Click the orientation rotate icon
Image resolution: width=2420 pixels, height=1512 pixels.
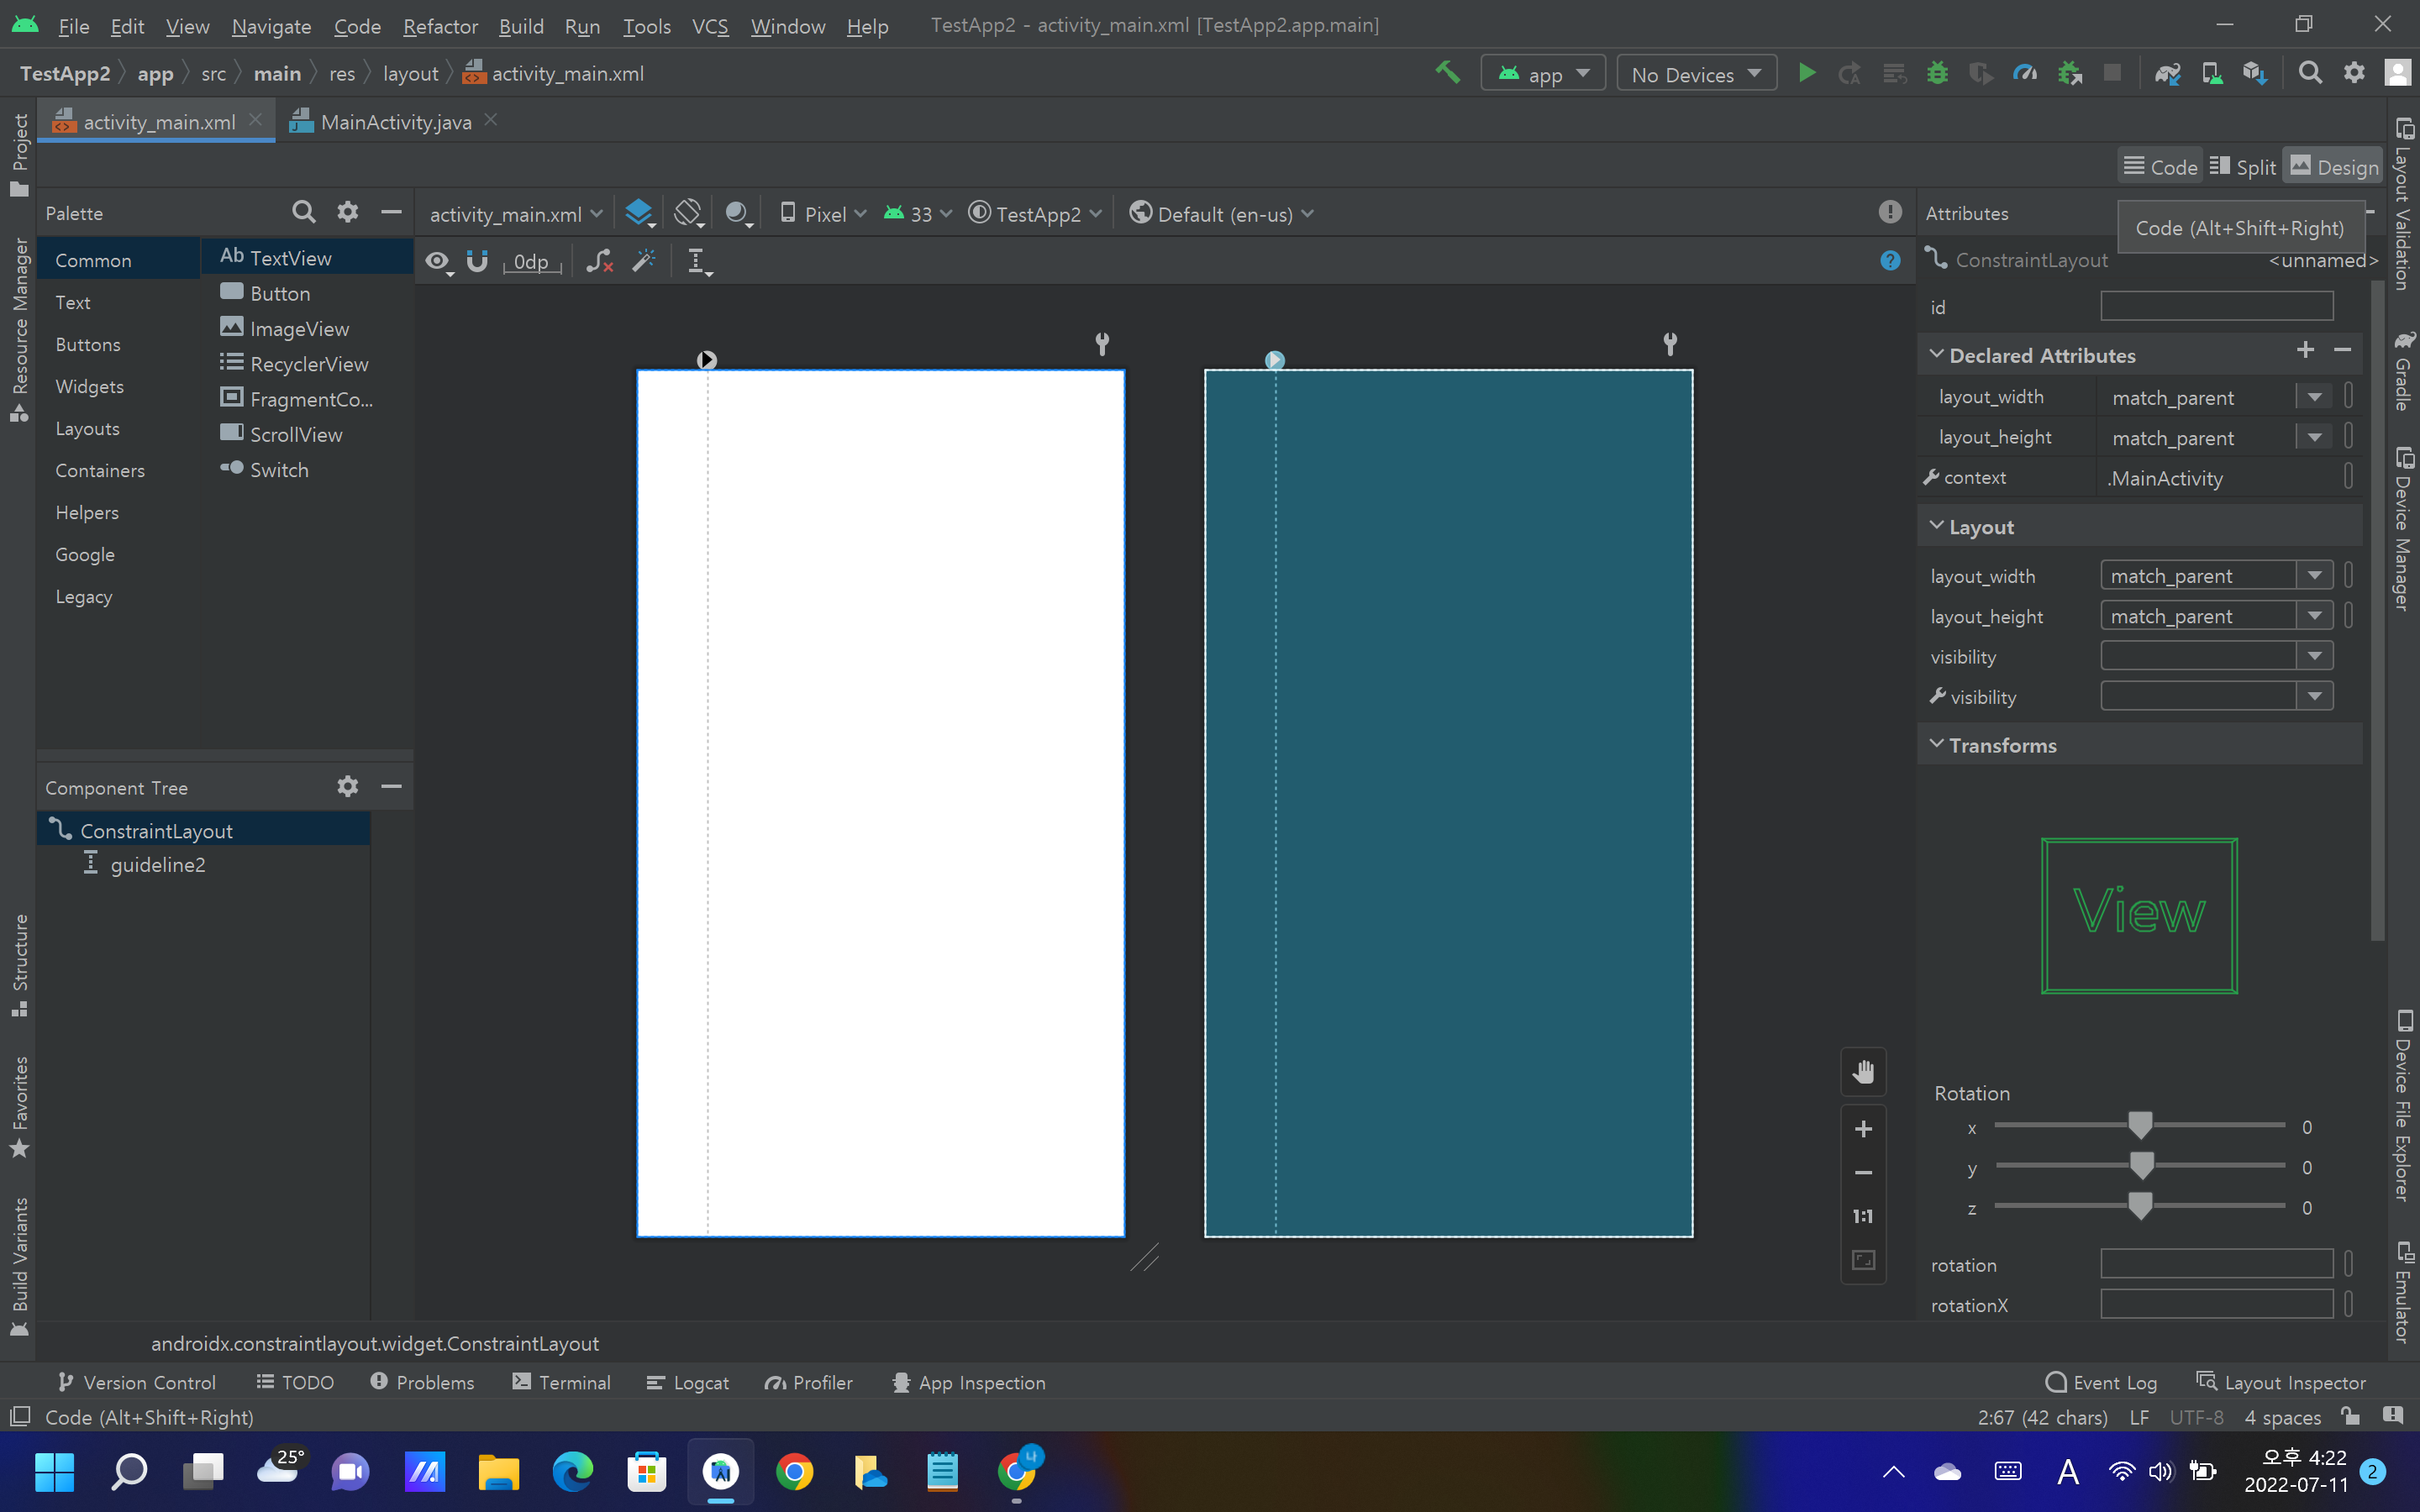click(x=688, y=213)
